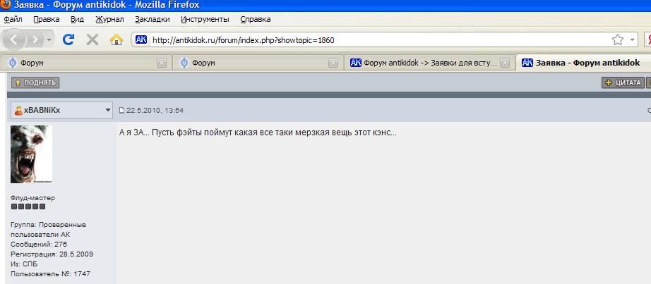Click the ЦИТАТА quote button
The width and height of the screenshot is (651, 284).
tap(623, 82)
